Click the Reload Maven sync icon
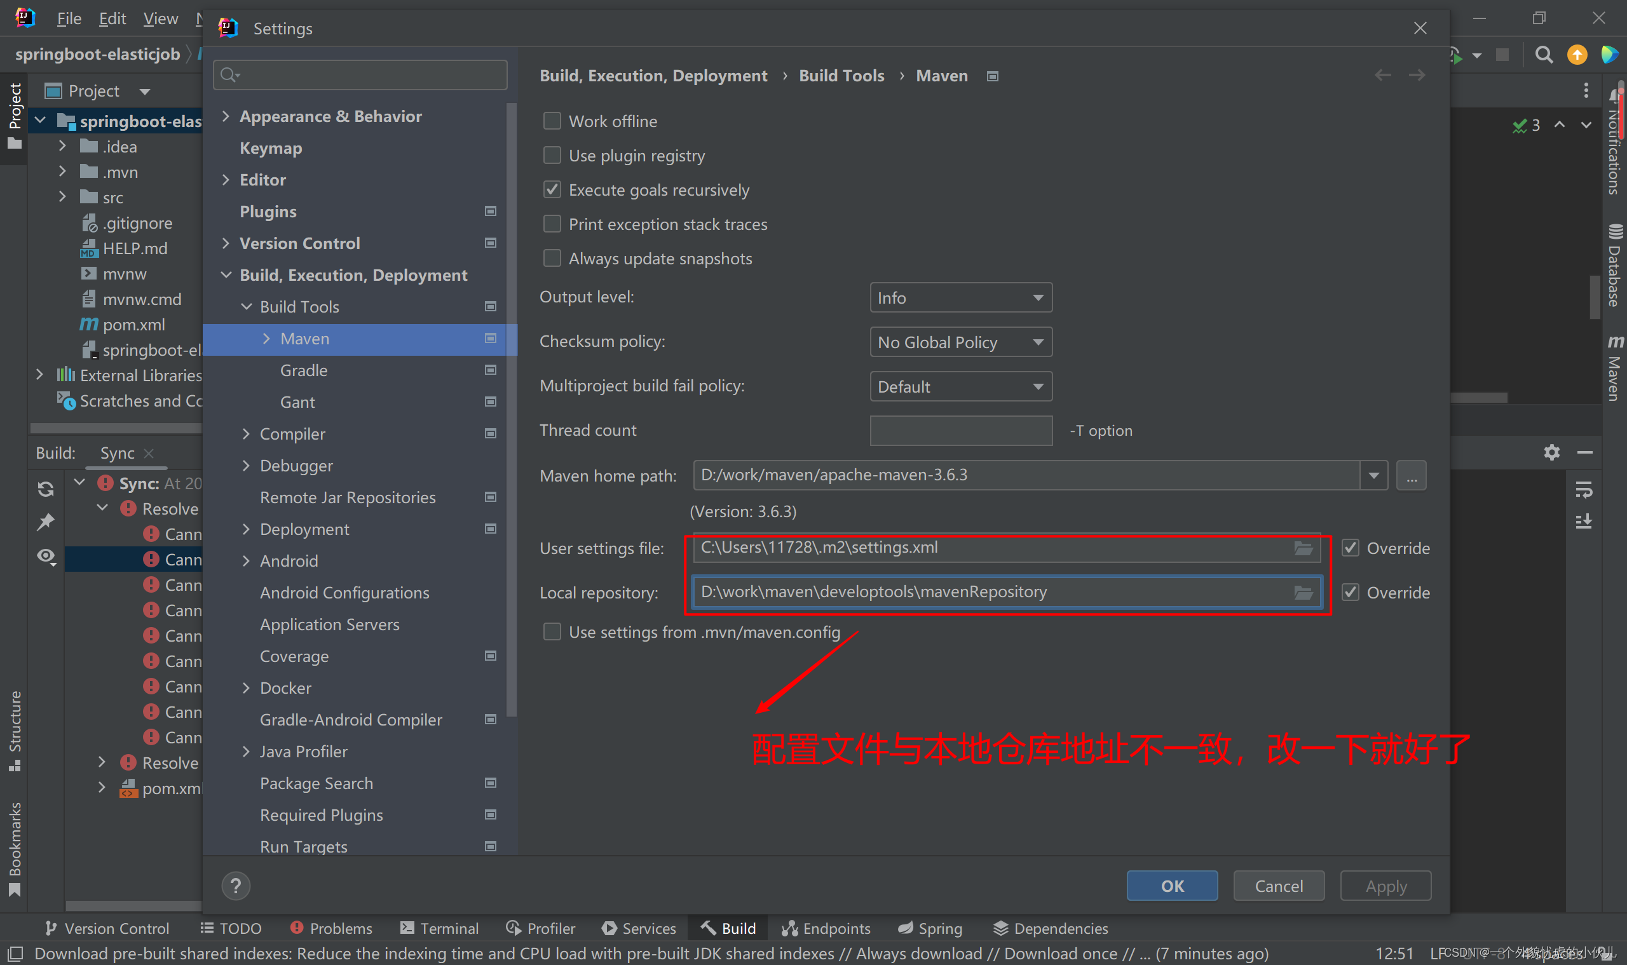 [x=46, y=489]
